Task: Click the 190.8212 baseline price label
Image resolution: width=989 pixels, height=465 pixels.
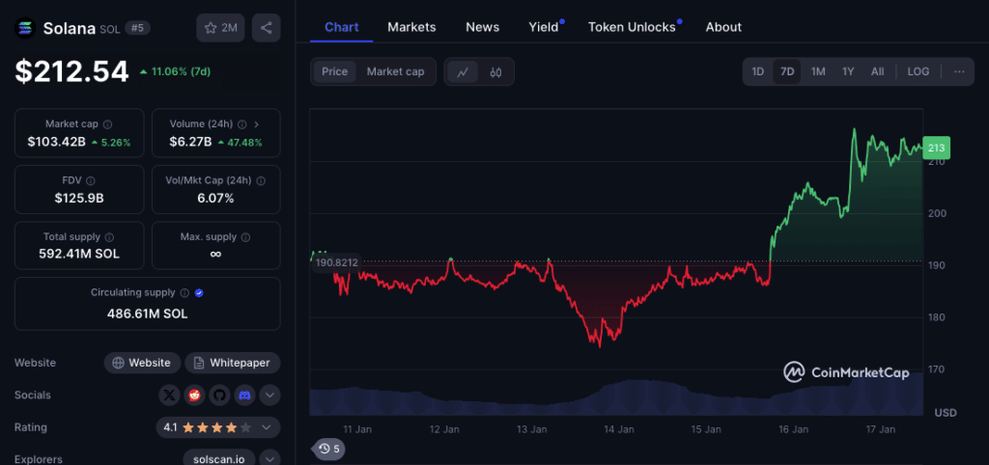Action: (x=336, y=262)
